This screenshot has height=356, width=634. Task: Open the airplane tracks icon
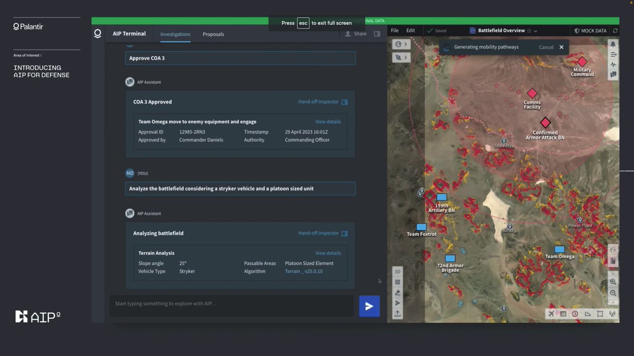(x=551, y=314)
